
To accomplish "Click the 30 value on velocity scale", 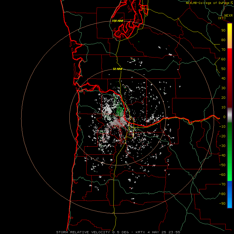I will 223,88.
